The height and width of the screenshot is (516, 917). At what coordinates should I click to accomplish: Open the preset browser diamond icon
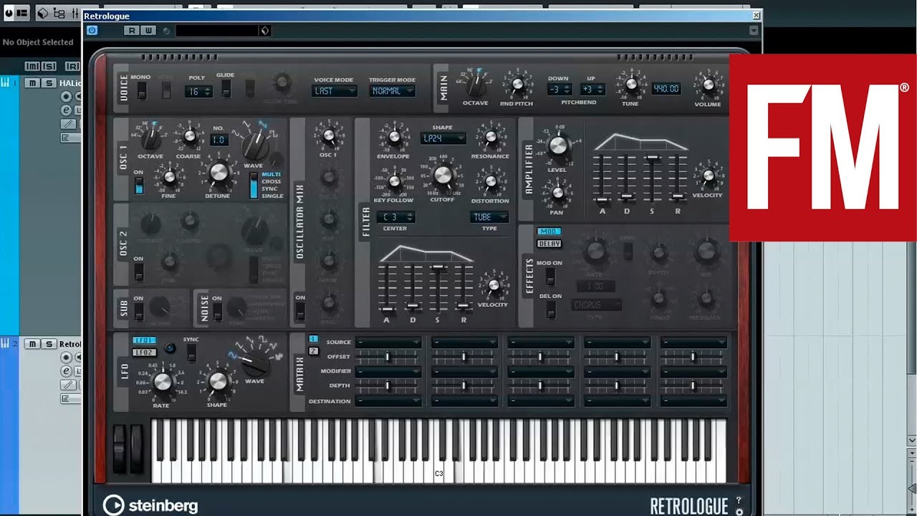click(x=264, y=30)
